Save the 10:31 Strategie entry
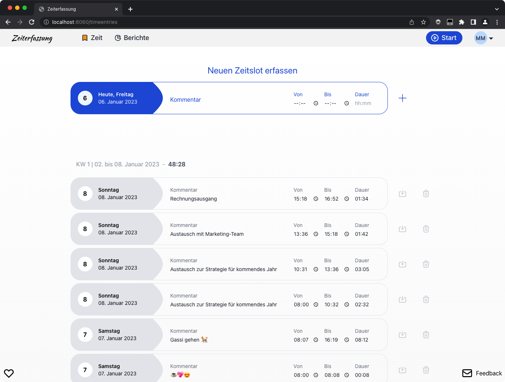The width and height of the screenshot is (505, 382). click(x=403, y=264)
